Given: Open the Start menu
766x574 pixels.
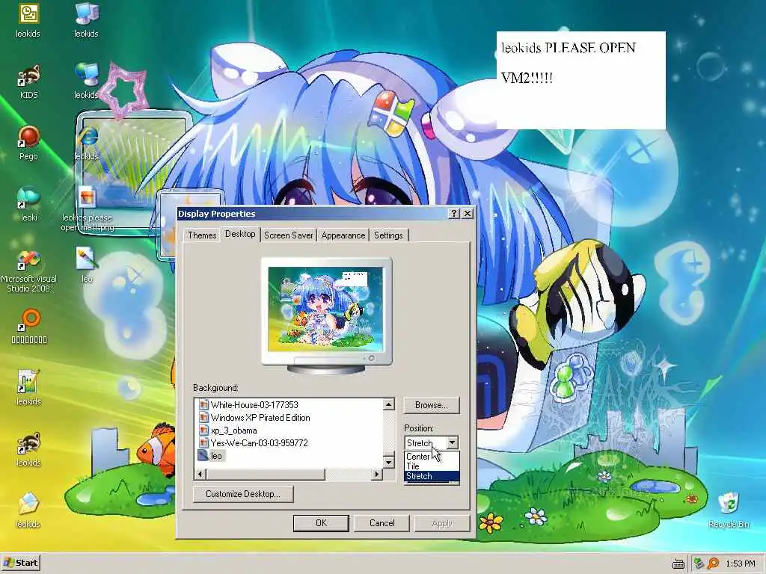Looking at the screenshot, I should pyautogui.click(x=20, y=564).
